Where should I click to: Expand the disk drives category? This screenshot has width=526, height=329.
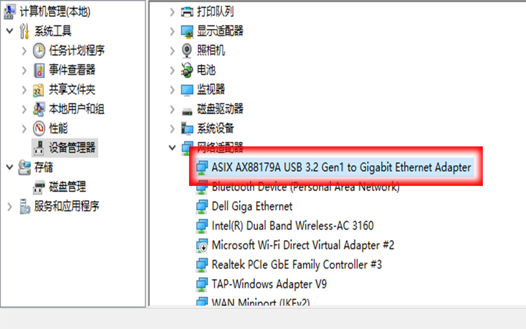pyautogui.click(x=172, y=109)
